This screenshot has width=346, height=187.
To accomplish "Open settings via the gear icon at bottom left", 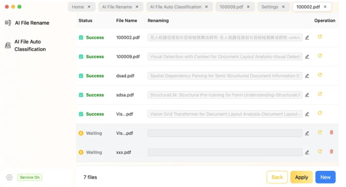I will (10, 177).
